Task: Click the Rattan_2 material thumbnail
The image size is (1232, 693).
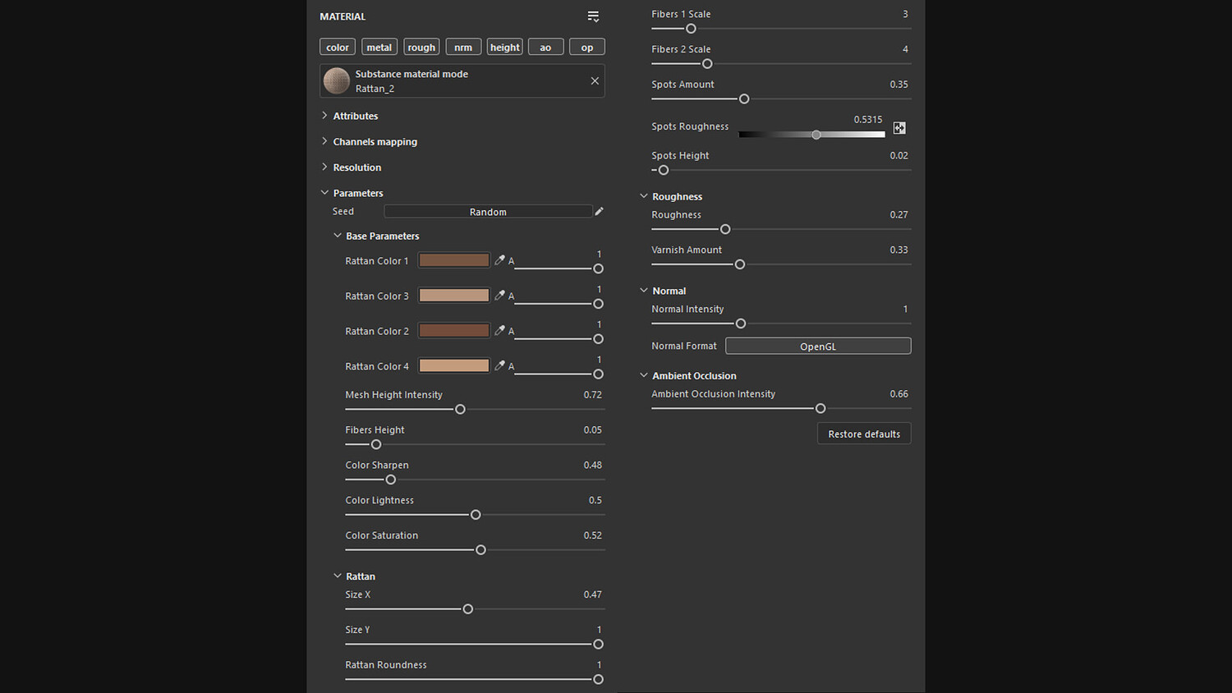Action: (337, 80)
